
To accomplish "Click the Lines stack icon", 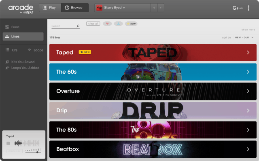I will pyautogui.click(x=7, y=36).
